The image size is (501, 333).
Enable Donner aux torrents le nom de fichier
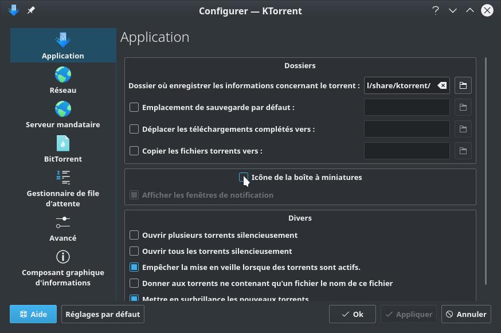click(134, 283)
